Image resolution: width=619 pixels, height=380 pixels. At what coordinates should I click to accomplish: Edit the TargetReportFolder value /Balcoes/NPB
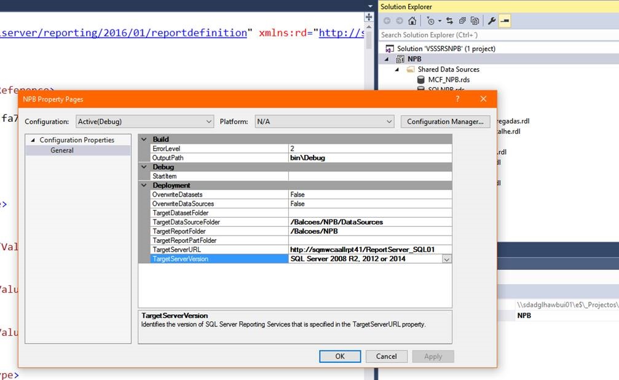[370, 231]
